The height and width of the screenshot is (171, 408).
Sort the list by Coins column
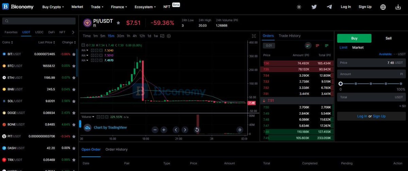tap(7, 42)
